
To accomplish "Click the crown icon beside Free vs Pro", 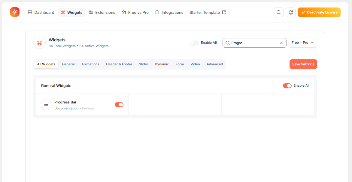I will coord(124,12).
